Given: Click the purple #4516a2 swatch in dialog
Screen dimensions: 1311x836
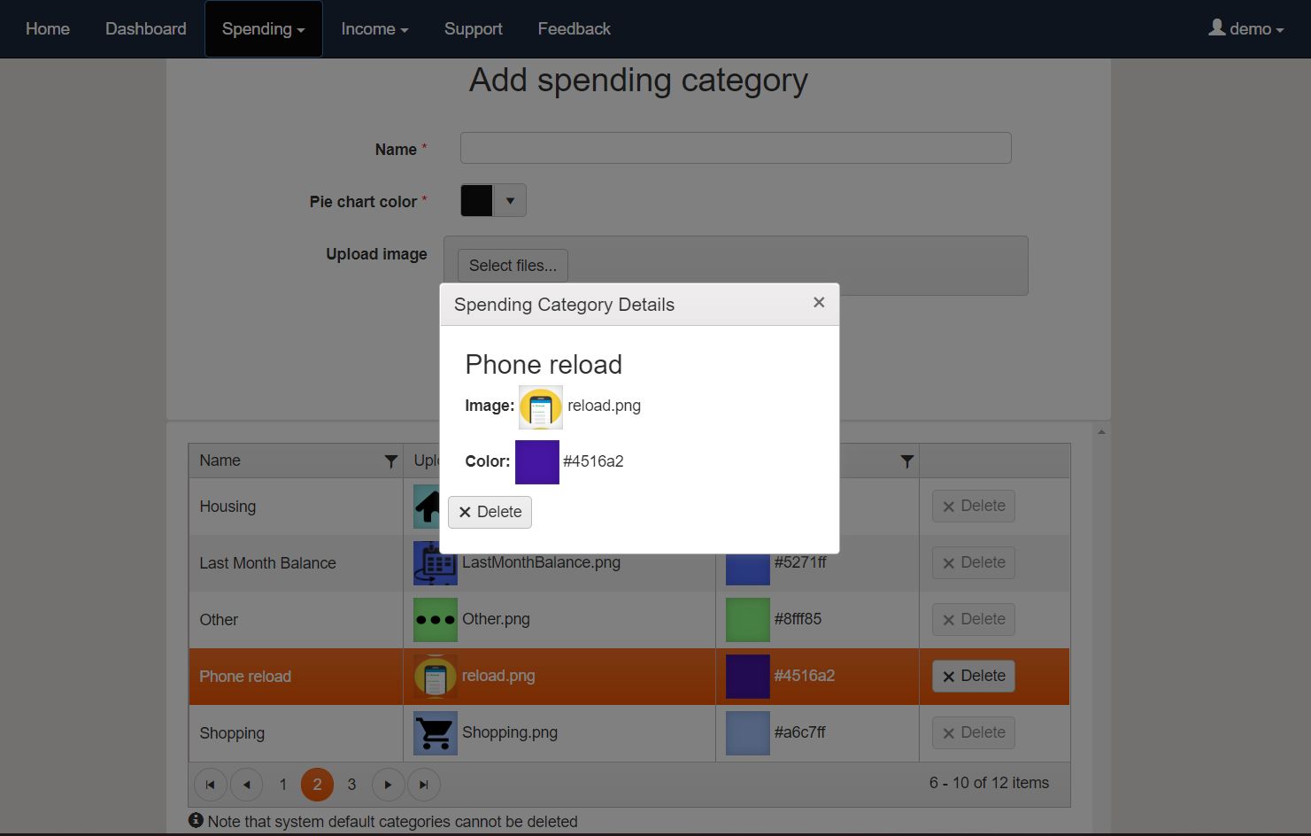Looking at the screenshot, I should point(537,462).
